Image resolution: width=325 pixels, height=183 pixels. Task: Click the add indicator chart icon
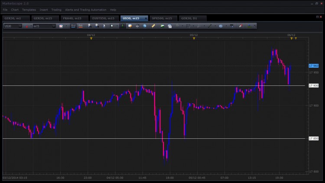162,26
